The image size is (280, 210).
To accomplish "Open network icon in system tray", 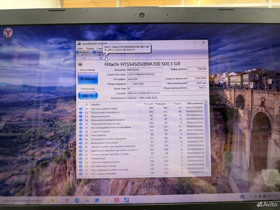I will pyautogui.click(x=265, y=196).
